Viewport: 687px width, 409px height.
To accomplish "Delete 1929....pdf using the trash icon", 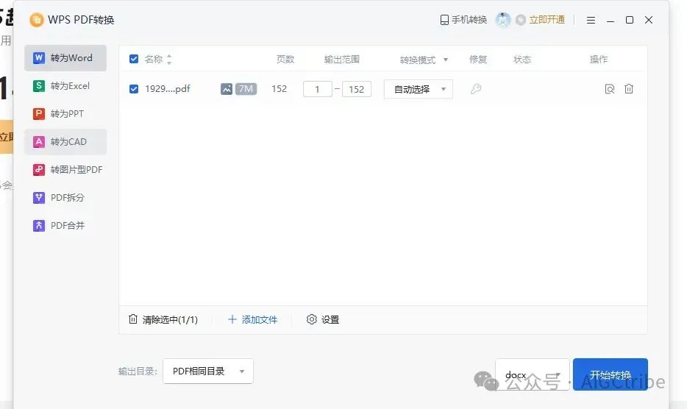I will click(x=629, y=89).
